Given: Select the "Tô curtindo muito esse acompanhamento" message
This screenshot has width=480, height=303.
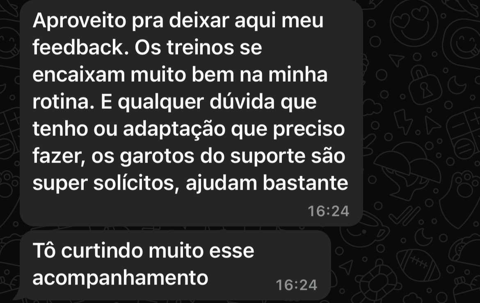Looking at the screenshot, I should click(175, 265).
